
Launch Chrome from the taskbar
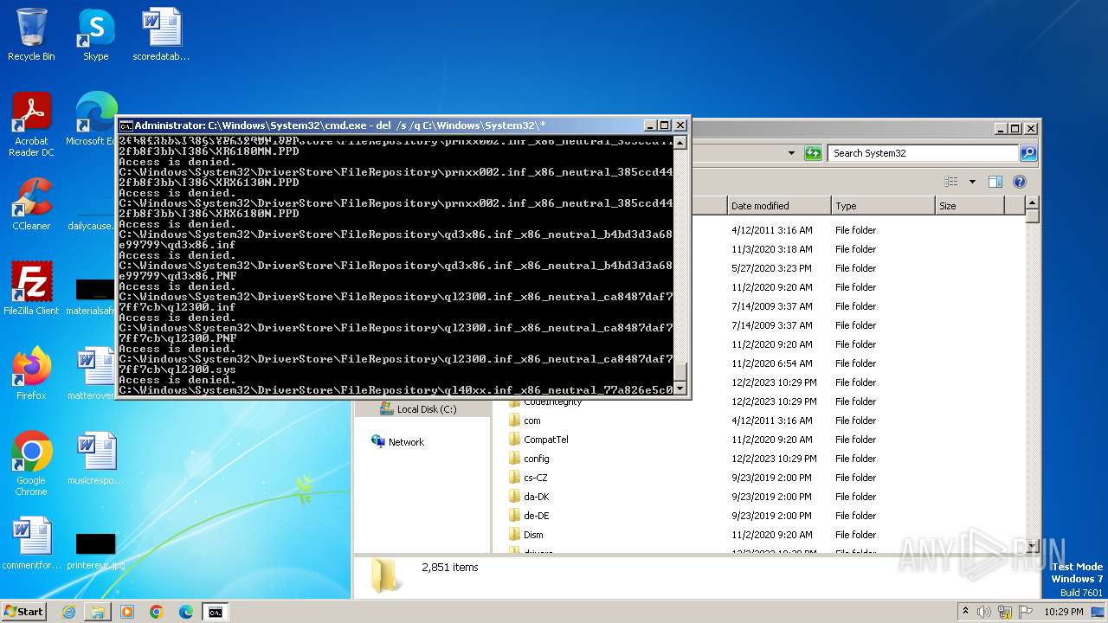157,612
